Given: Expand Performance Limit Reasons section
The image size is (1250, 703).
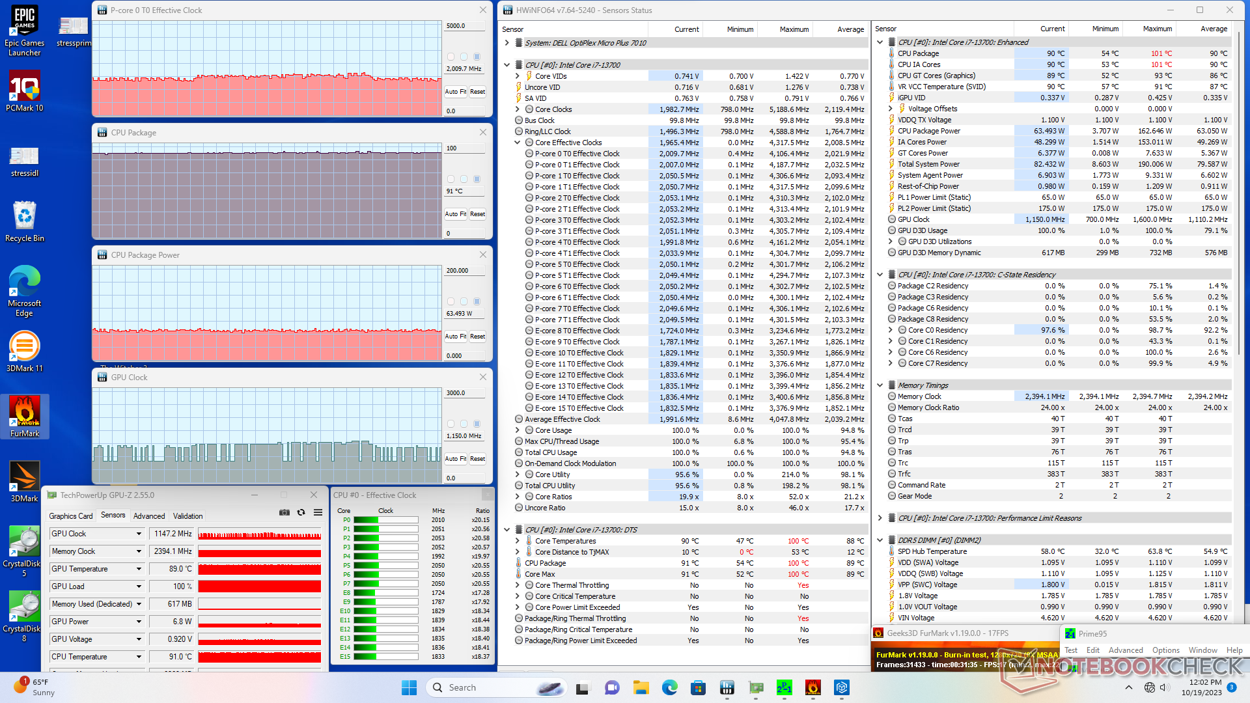Looking at the screenshot, I should click(x=880, y=518).
